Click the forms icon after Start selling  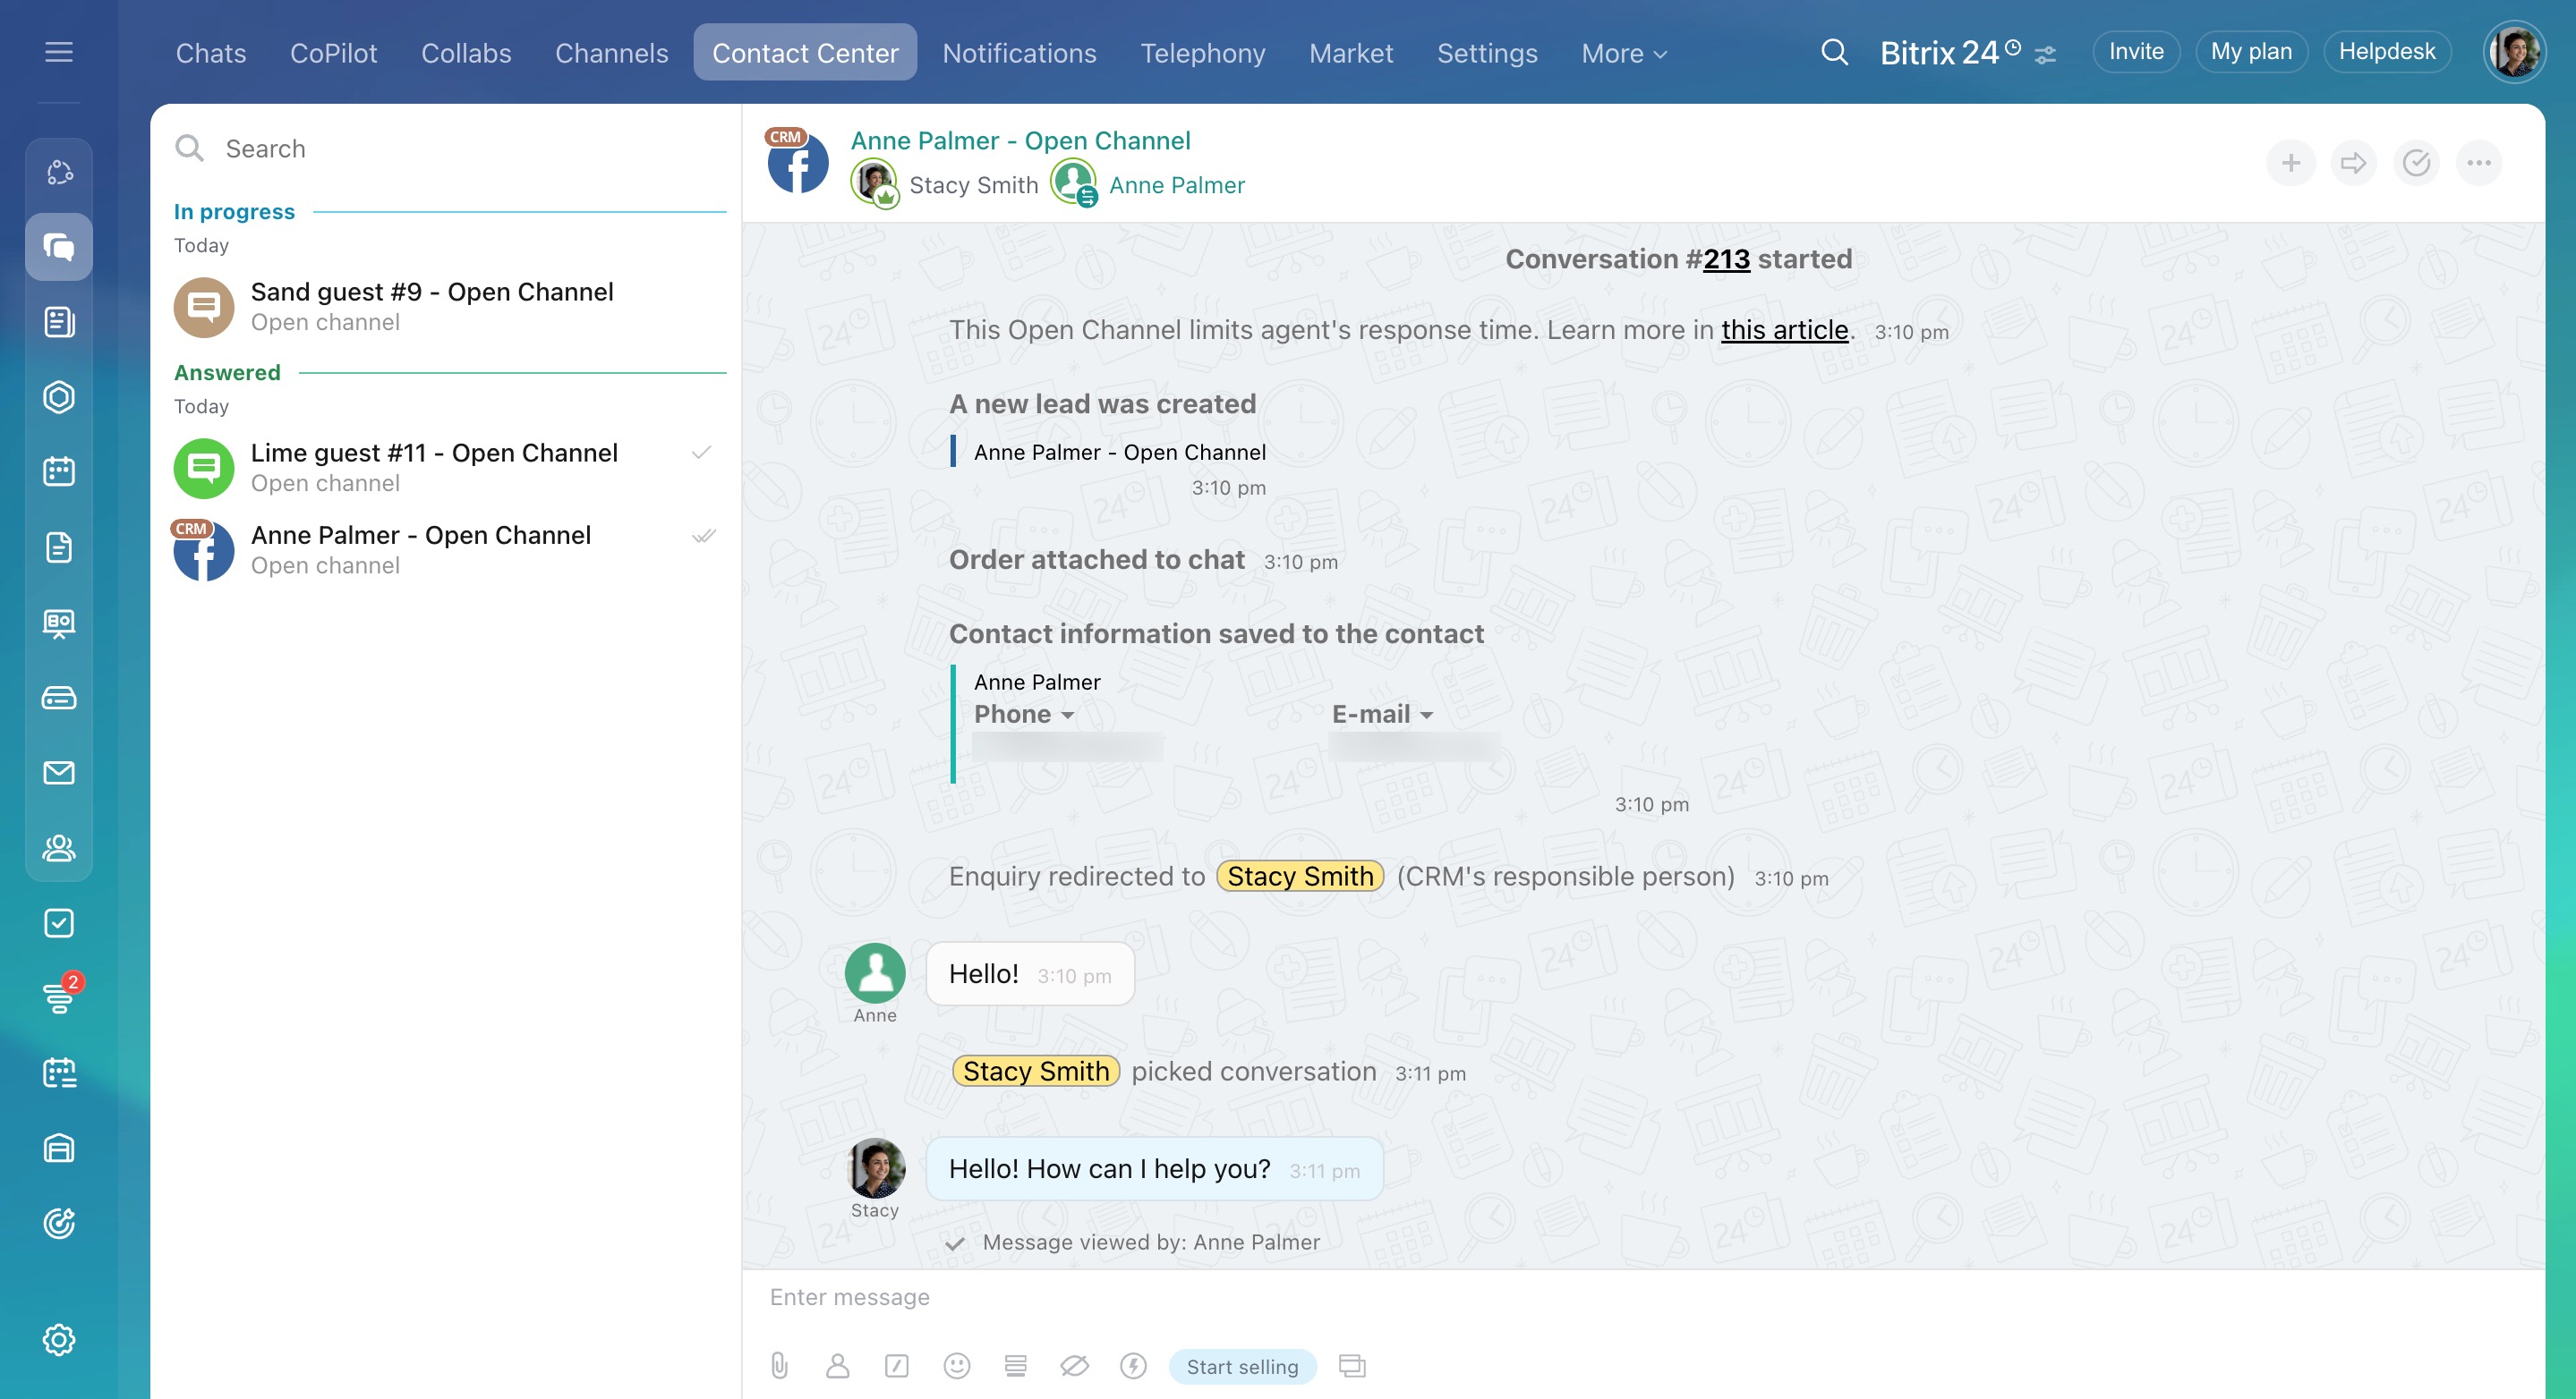pos(1352,1366)
